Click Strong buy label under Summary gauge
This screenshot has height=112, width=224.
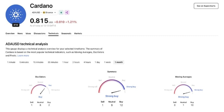coord(112,96)
